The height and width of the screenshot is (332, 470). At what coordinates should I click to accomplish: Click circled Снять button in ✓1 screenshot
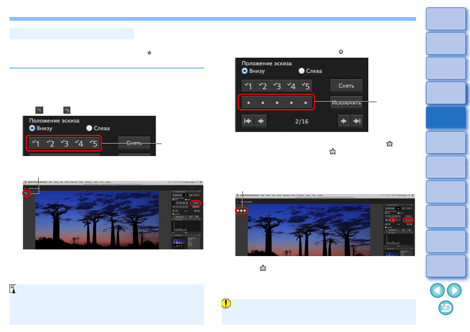coord(196,203)
